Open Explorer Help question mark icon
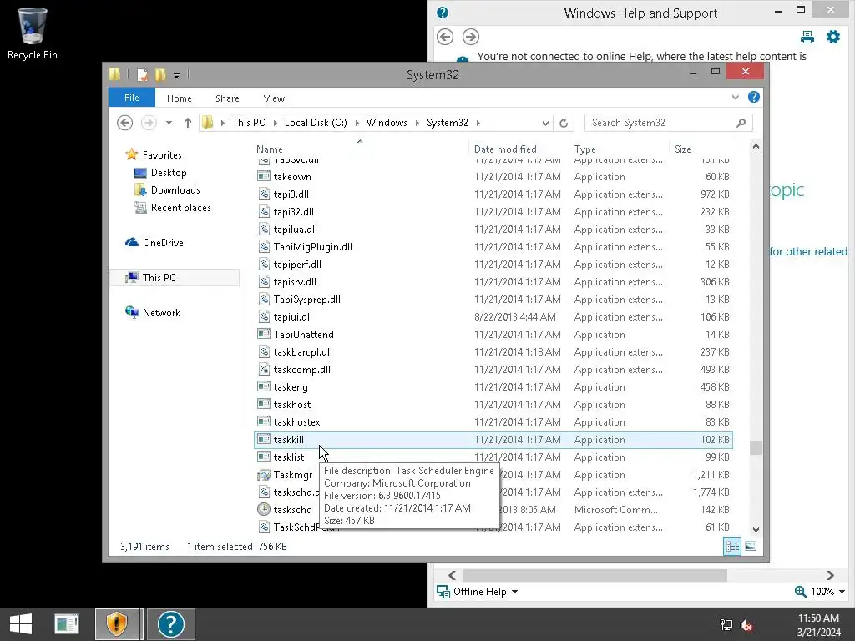The width and height of the screenshot is (855, 641). point(754,97)
